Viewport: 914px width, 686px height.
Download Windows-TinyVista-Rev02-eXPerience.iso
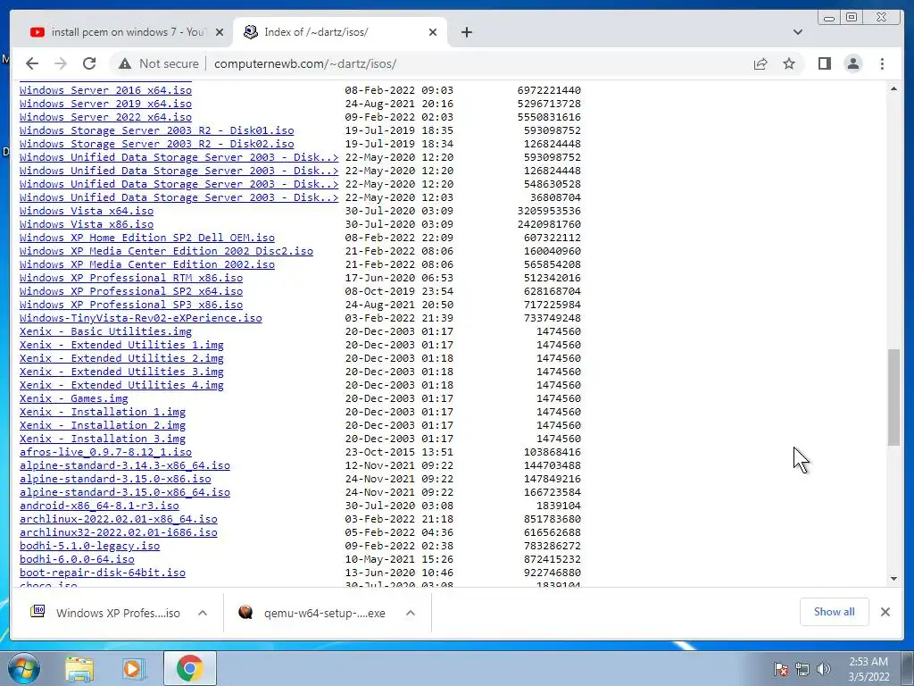click(x=140, y=318)
